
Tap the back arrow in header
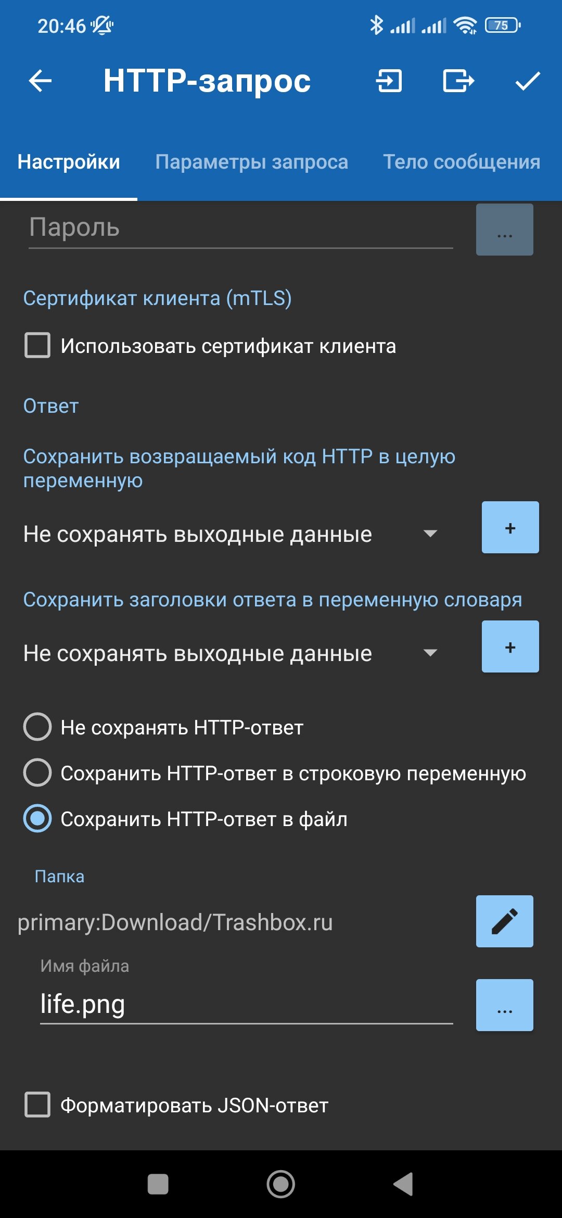(x=40, y=81)
